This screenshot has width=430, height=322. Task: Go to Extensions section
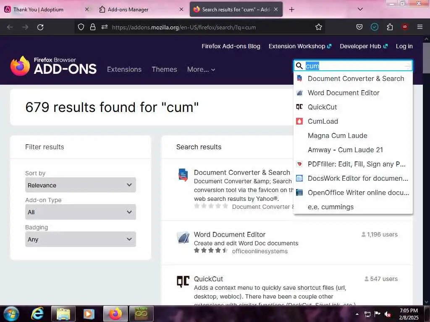124,69
